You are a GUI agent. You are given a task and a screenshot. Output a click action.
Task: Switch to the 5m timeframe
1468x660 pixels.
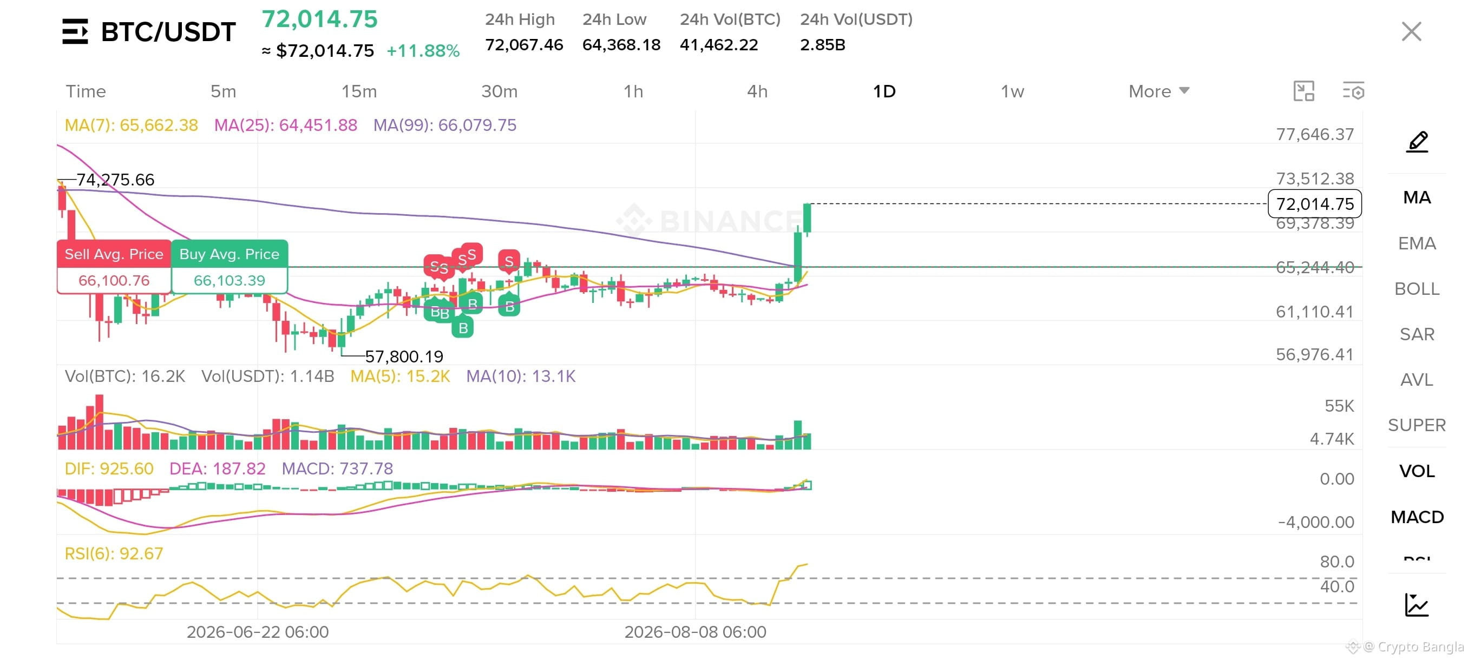[x=224, y=91]
